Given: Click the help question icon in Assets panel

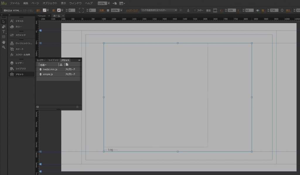Looking at the screenshot, I should (38, 107).
